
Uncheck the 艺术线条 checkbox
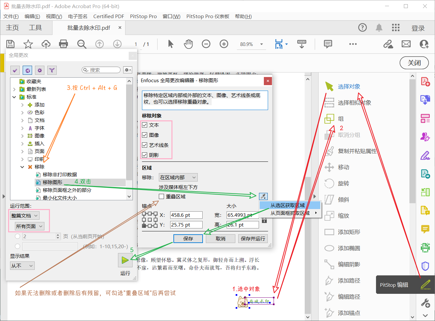(145, 145)
